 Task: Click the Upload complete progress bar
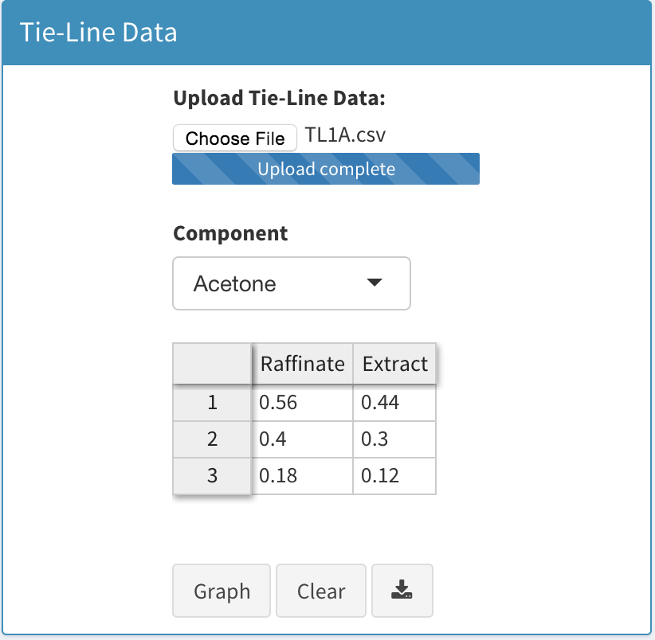326,169
